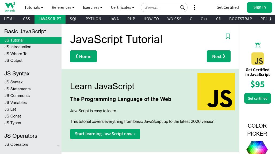Open the Certificates dropdown menu

123,7
